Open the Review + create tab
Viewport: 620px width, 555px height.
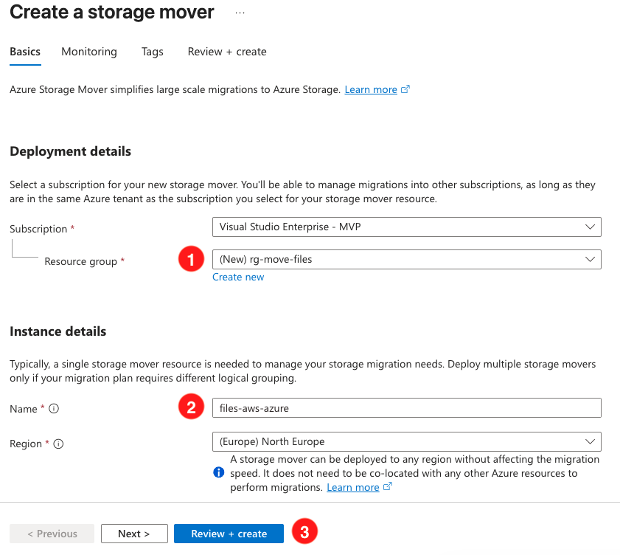point(227,52)
